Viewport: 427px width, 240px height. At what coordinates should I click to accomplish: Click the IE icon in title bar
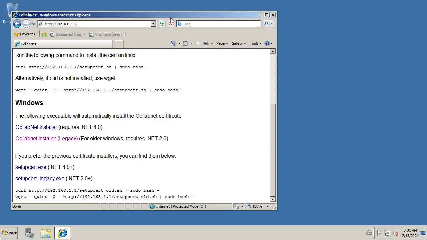15,15
